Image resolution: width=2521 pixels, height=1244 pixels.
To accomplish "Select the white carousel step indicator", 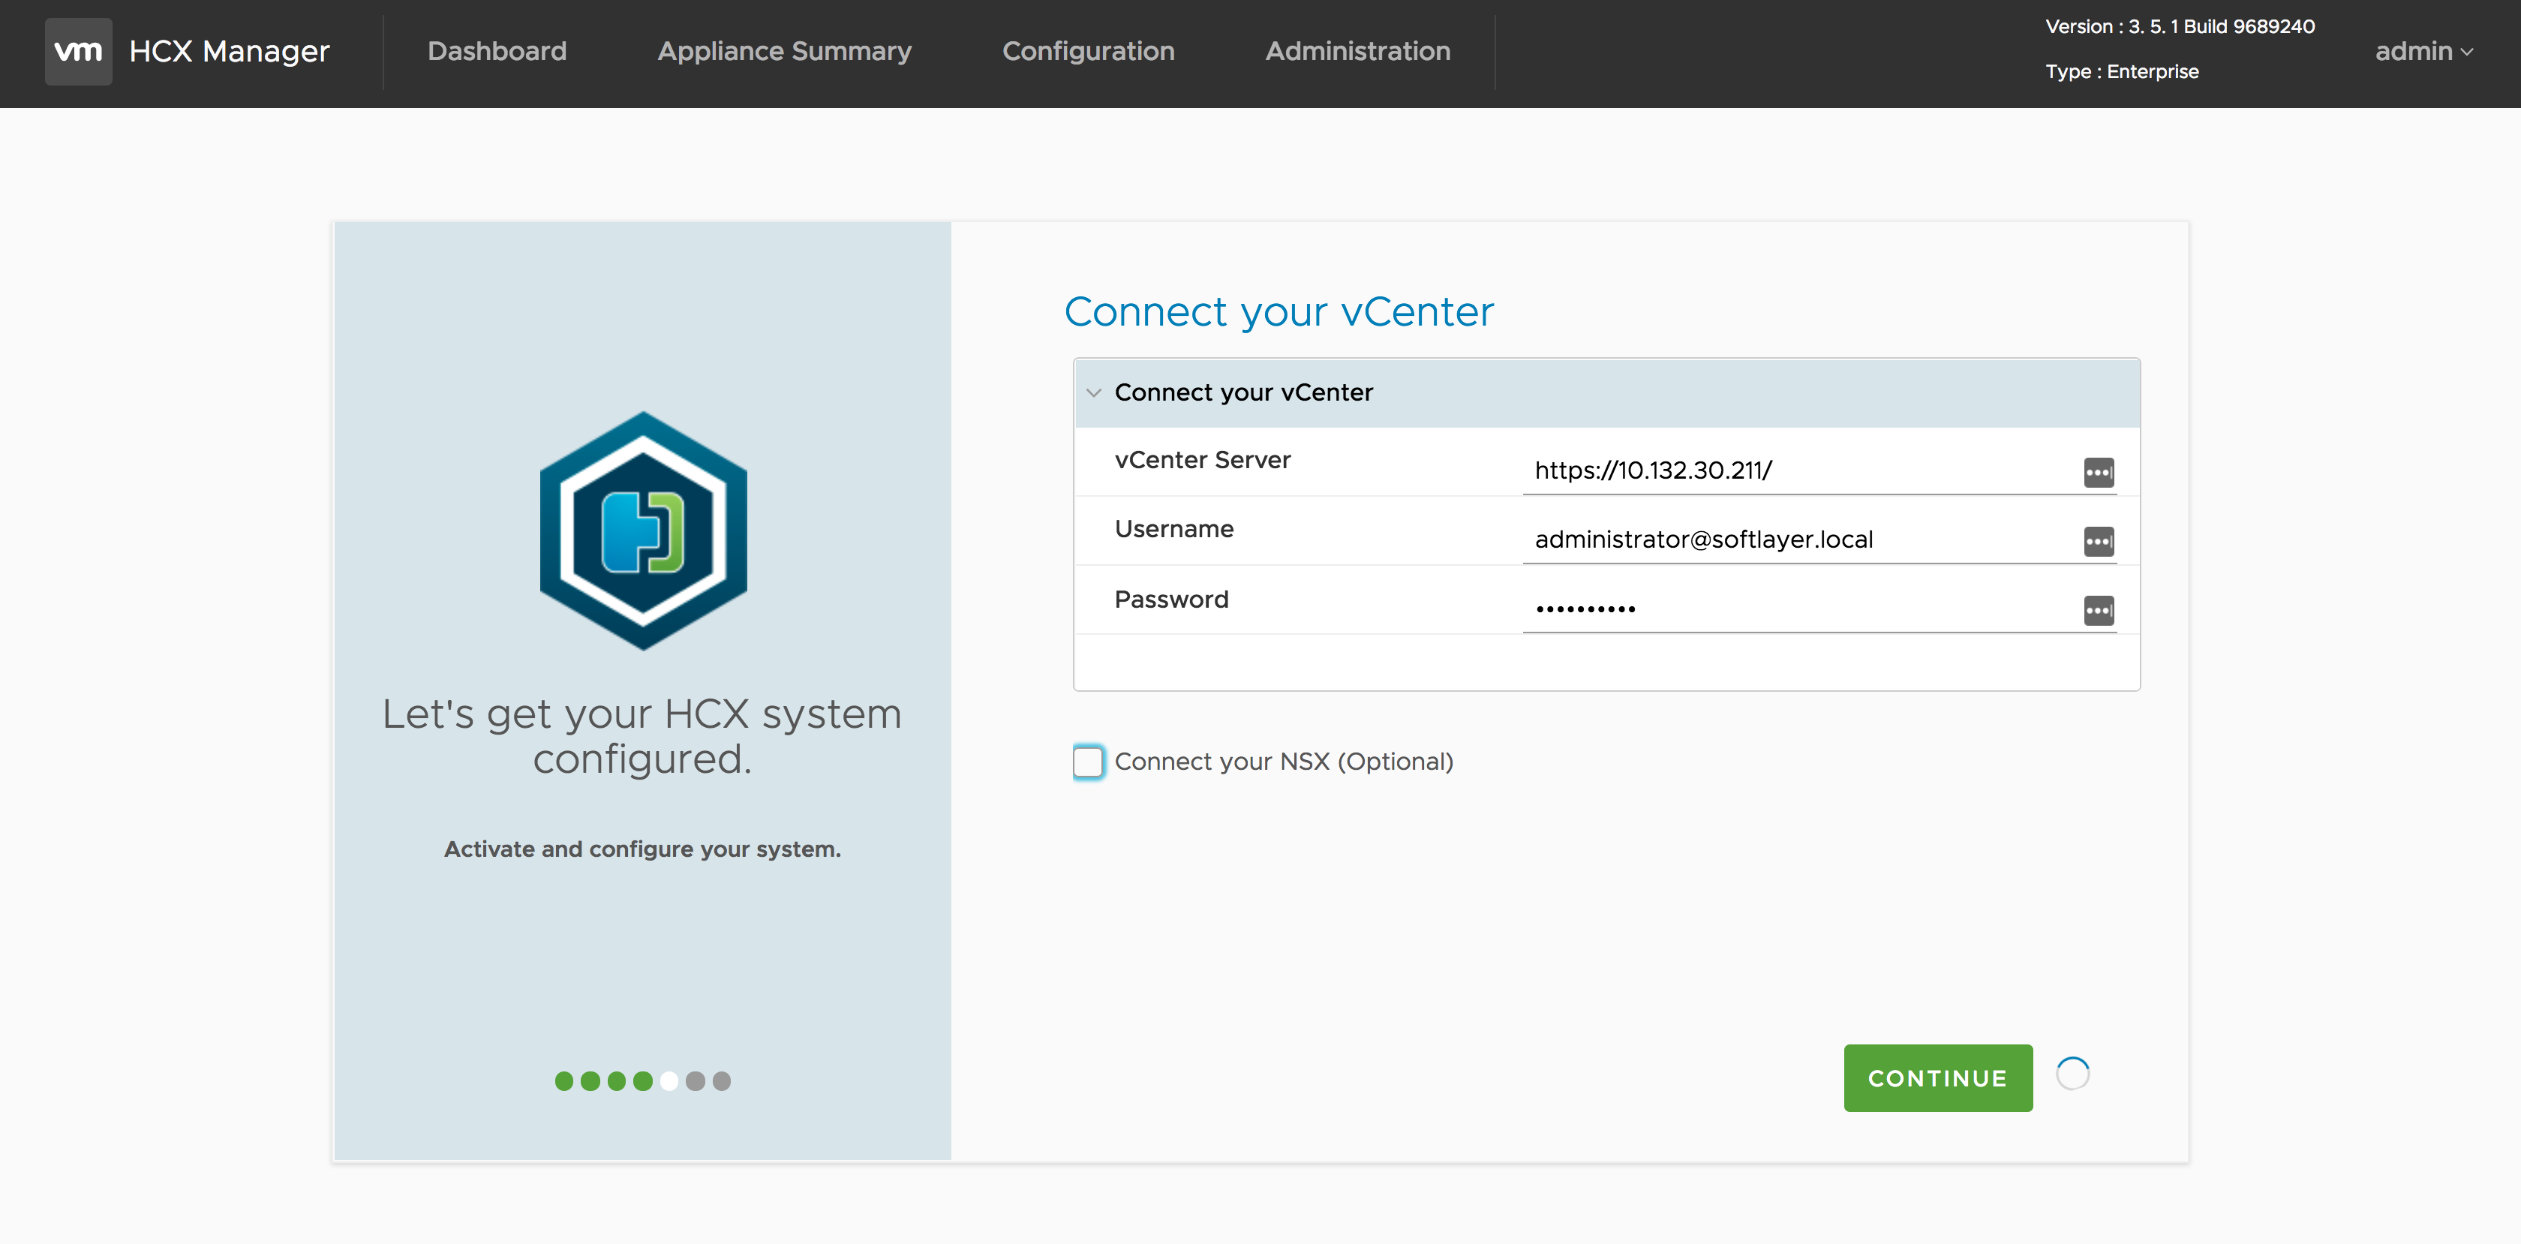I will 669,1080.
